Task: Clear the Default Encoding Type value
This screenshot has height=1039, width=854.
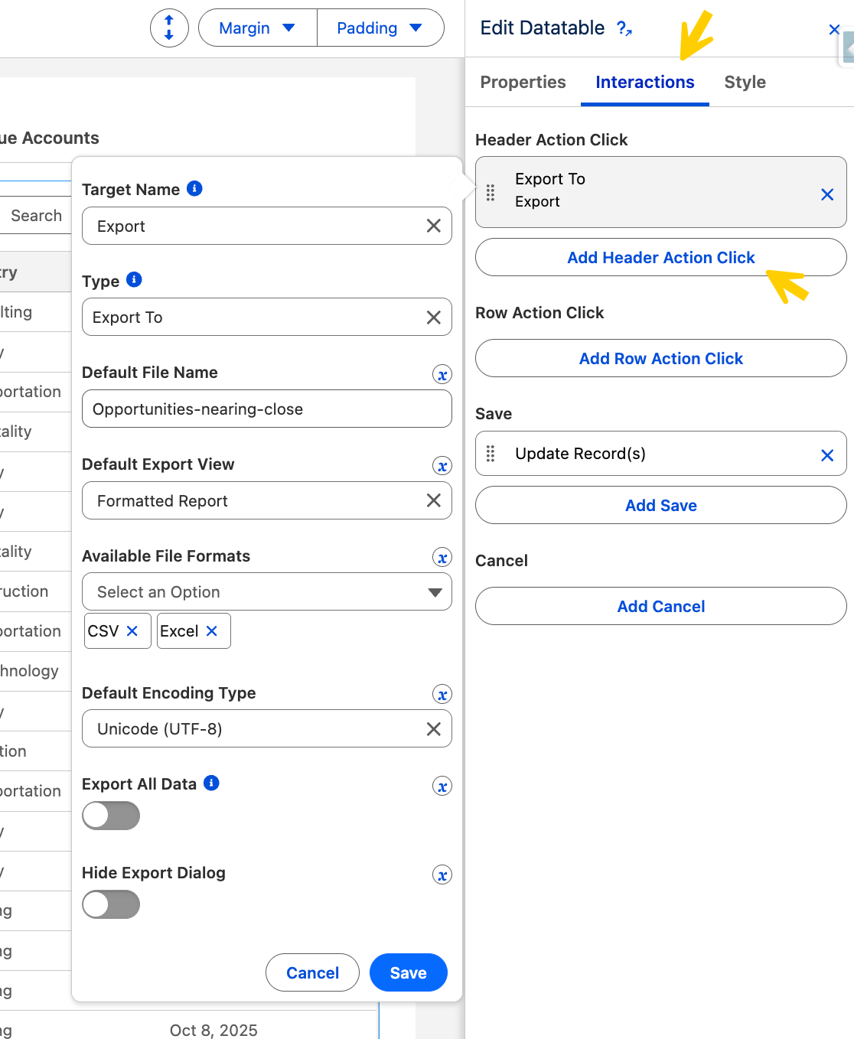Action: pos(433,729)
